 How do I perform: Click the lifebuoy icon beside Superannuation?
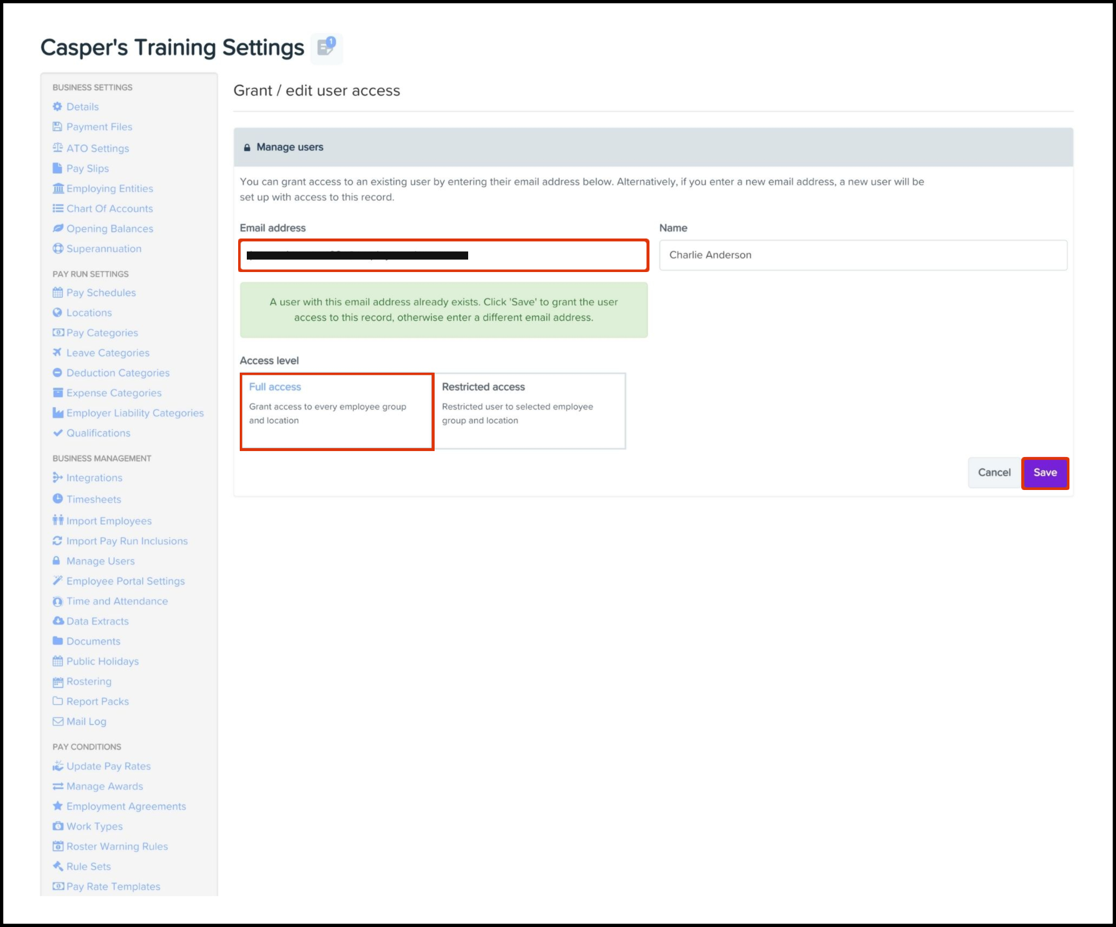tap(57, 249)
